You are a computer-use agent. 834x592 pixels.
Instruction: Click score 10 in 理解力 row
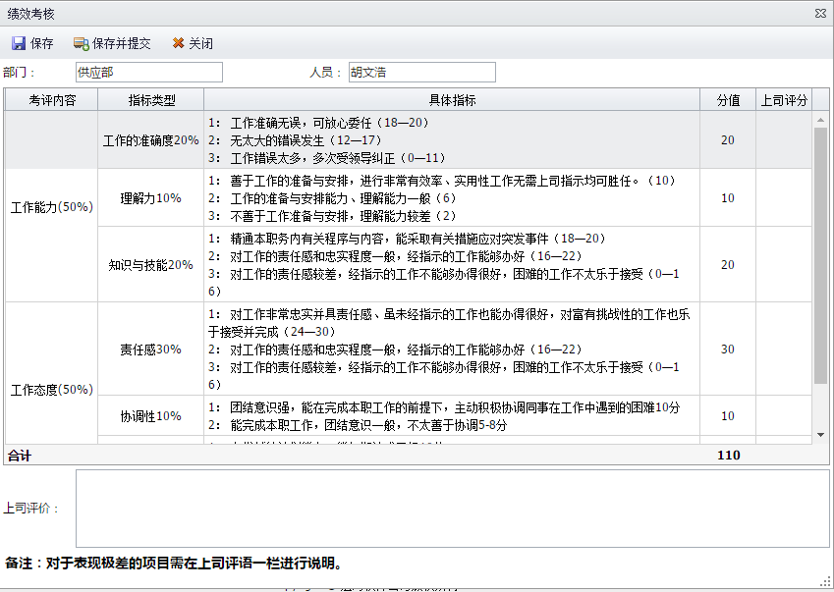[728, 198]
